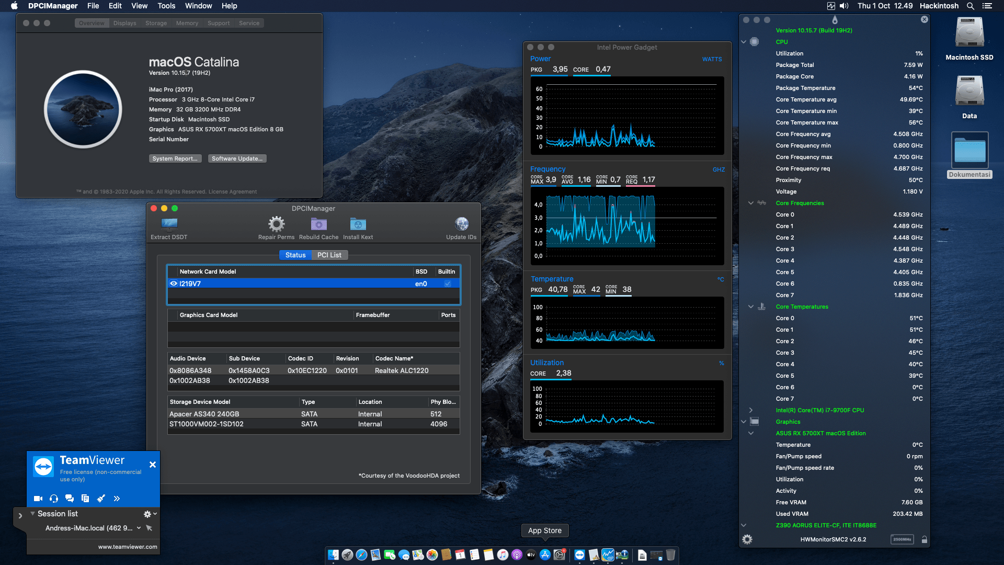Open System Preferences in the Dock
This screenshot has width=1004, height=565.
click(x=559, y=555)
